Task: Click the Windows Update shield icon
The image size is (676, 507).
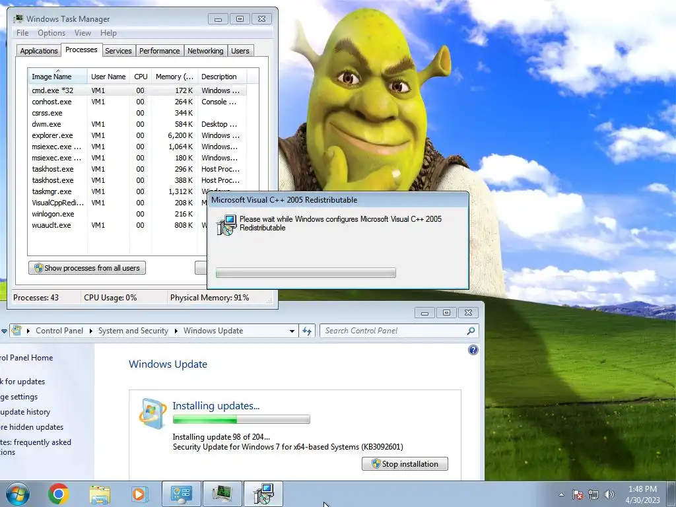Action: point(152,413)
